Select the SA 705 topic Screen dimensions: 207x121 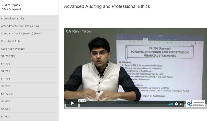(29, 71)
